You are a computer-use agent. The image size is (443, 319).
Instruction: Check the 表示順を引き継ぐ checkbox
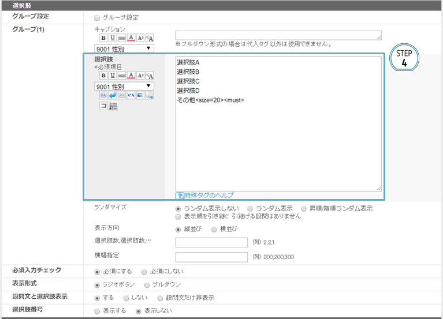pos(178,217)
